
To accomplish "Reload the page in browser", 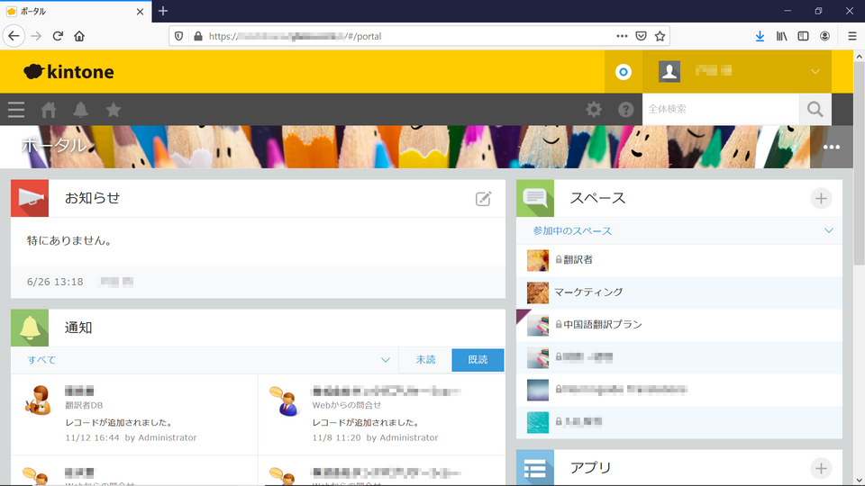I will [58, 36].
